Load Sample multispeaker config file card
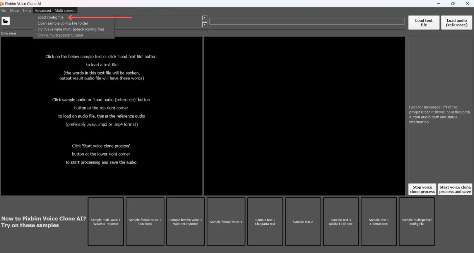 417,222
